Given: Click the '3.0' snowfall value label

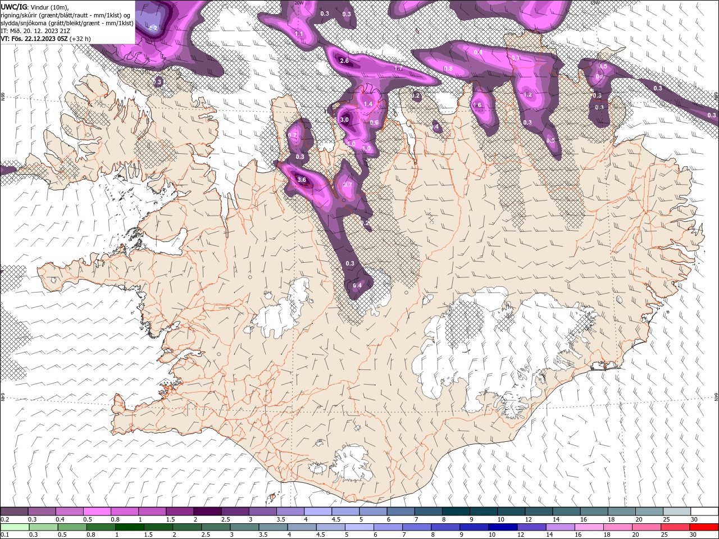Looking at the screenshot, I should point(344,120).
